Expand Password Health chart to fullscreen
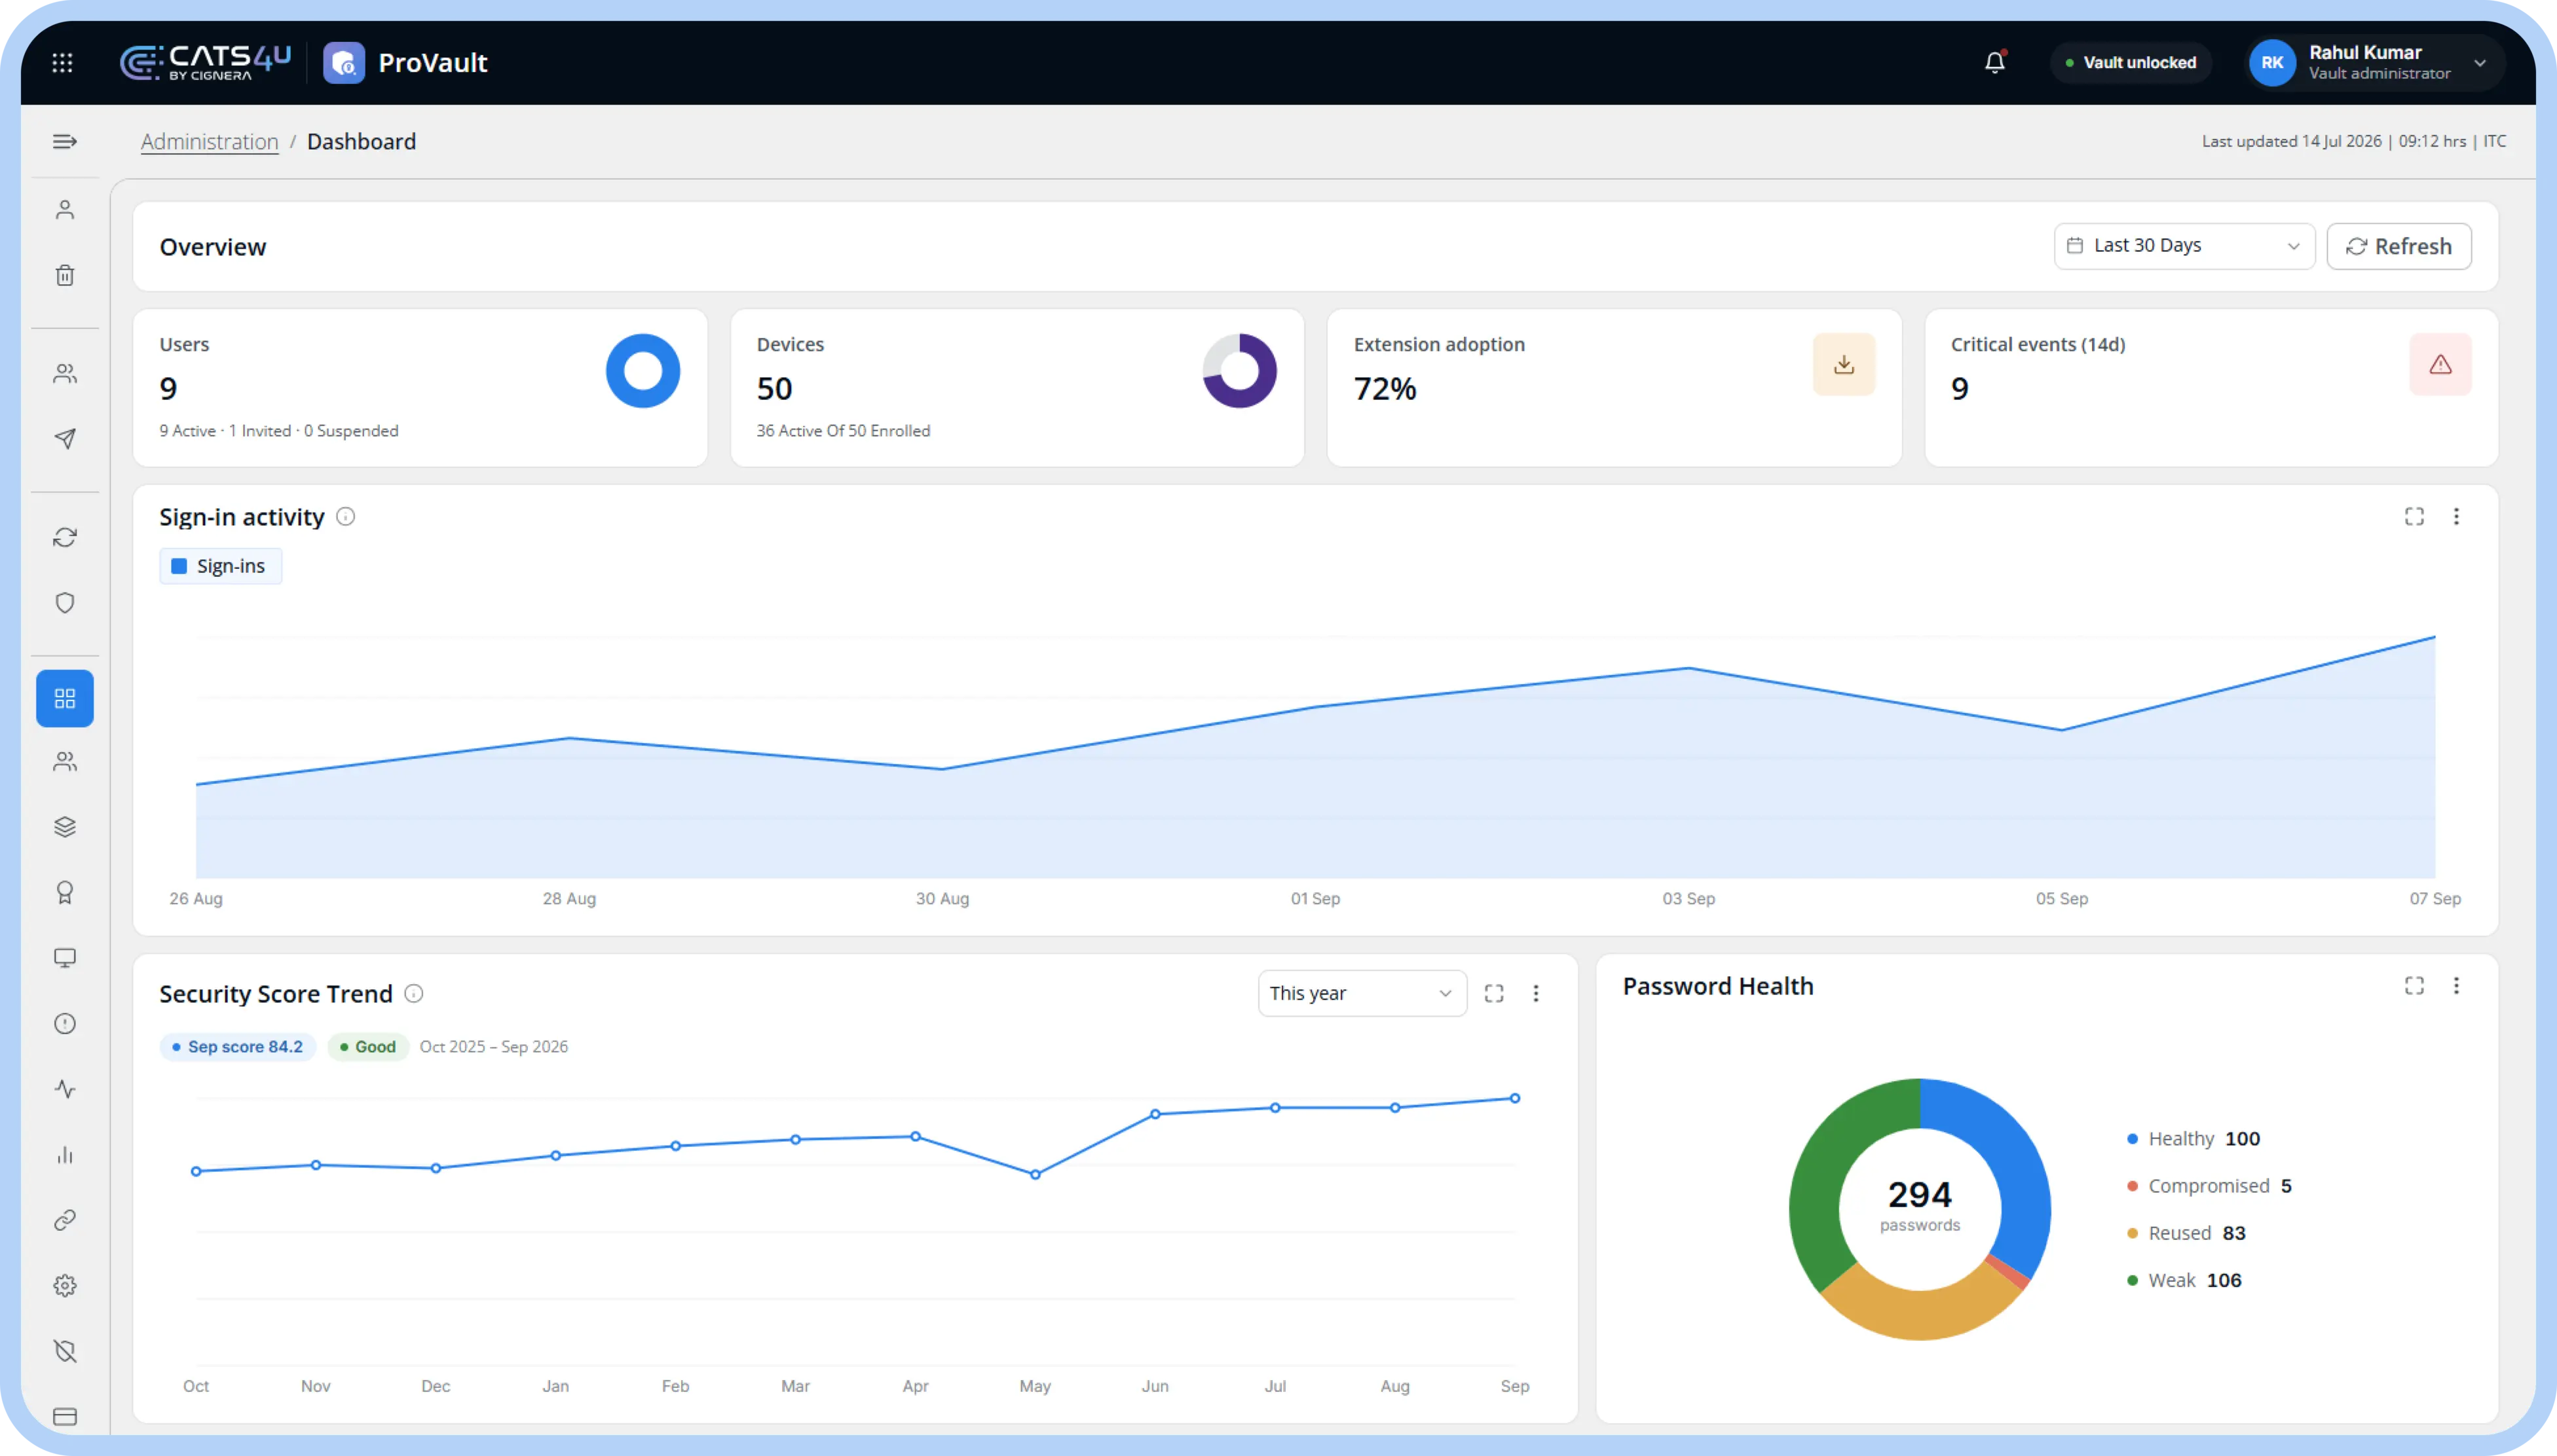Viewport: 2557px width, 1456px height. [x=2414, y=985]
